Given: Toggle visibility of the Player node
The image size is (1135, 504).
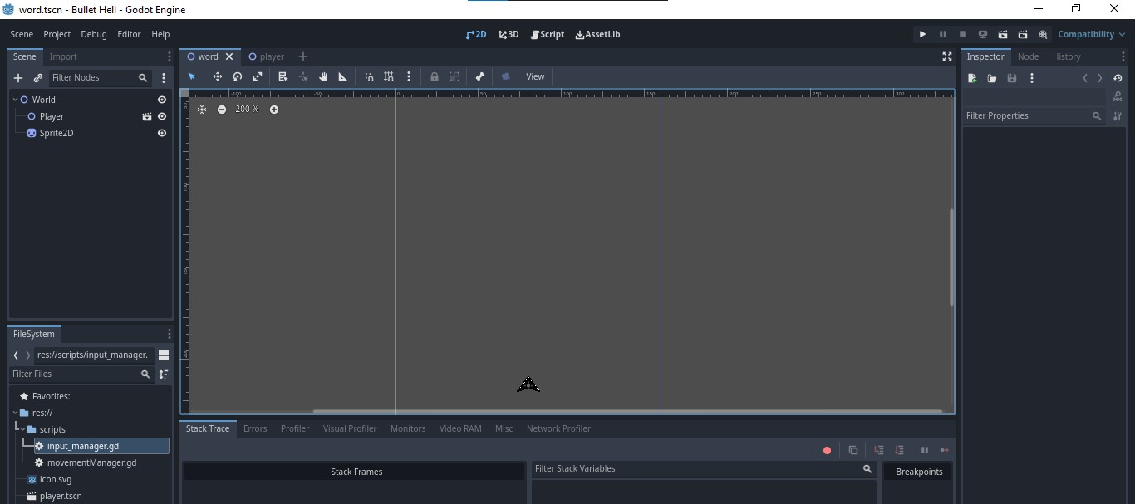Looking at the screenshot, I should (x=162, y=116).
